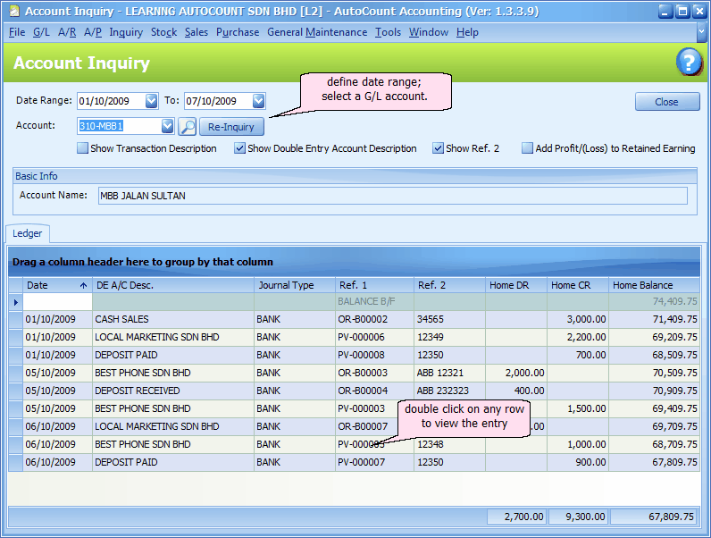Open the A/R menu
The height and width of the screenshot is (538, 711).
click(67, 32)
